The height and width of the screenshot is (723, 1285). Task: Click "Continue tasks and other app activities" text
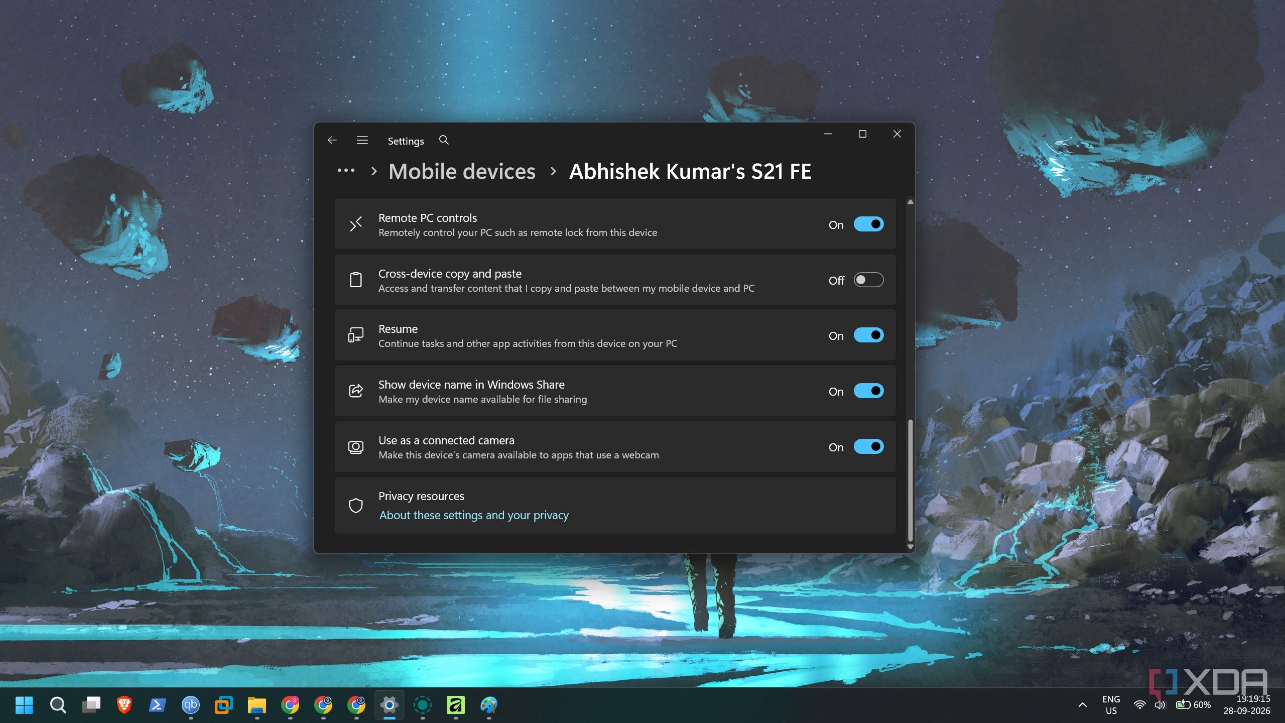[x=528, y=343]
